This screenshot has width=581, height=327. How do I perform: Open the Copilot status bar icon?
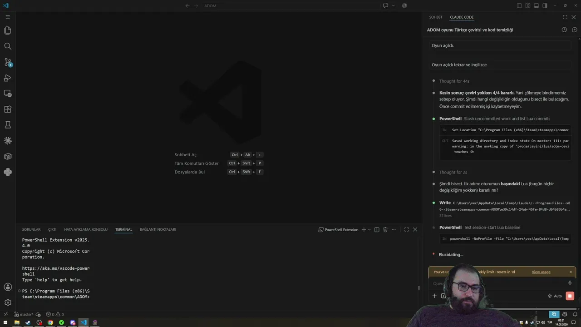tap(565, 314)
